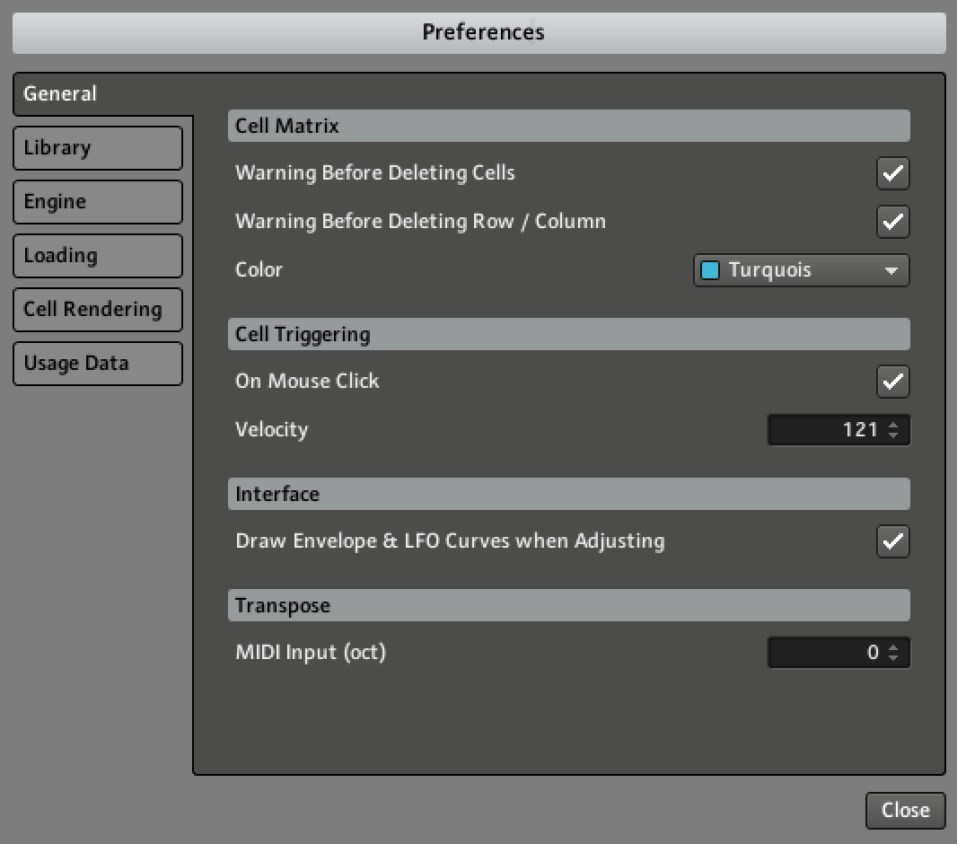The width and height of the screenshot is (957, 844).
Task: Click the dropdown arrow on Color selector
Action: click(x=891, y=270)
